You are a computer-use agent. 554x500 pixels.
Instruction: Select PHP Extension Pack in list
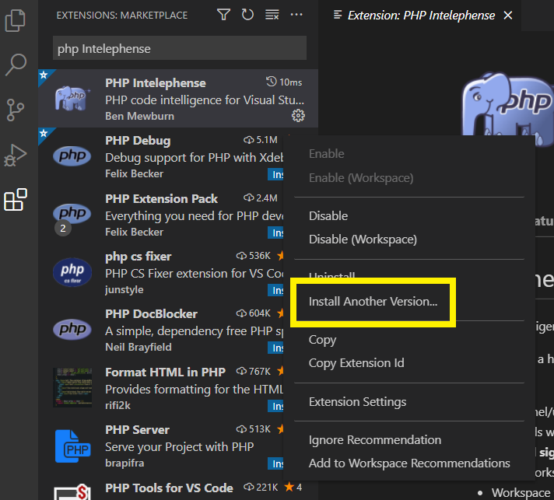(161, 215)
